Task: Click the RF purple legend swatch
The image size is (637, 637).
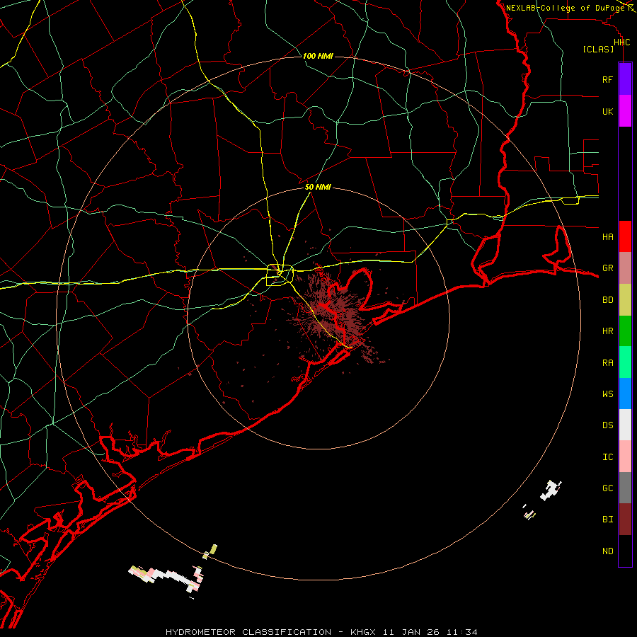Action: click(625, 79)
